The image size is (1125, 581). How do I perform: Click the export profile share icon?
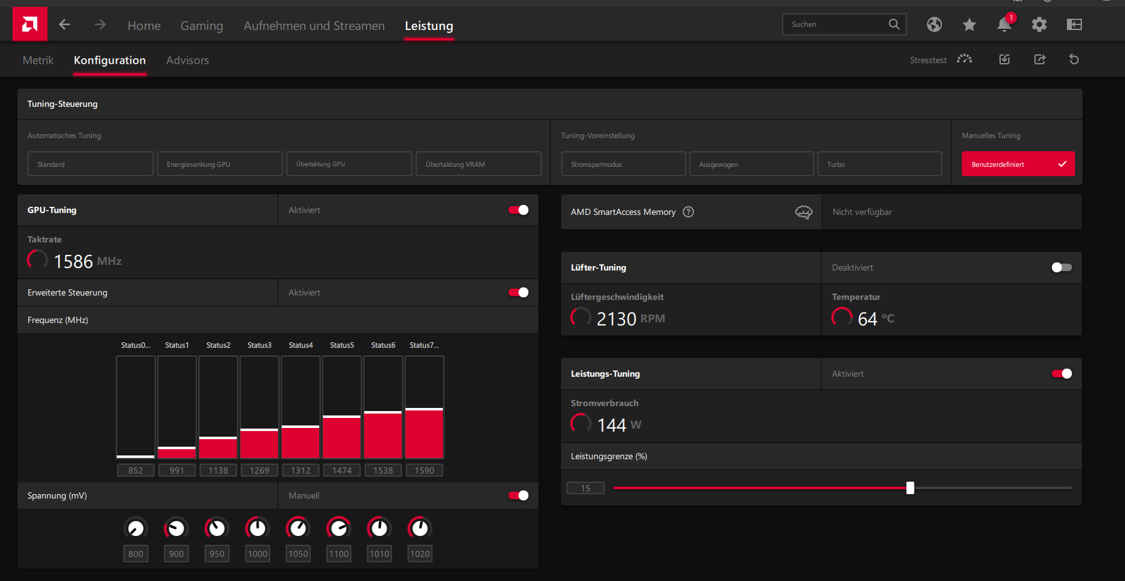pyautogui.click(x=1039, y=59)
